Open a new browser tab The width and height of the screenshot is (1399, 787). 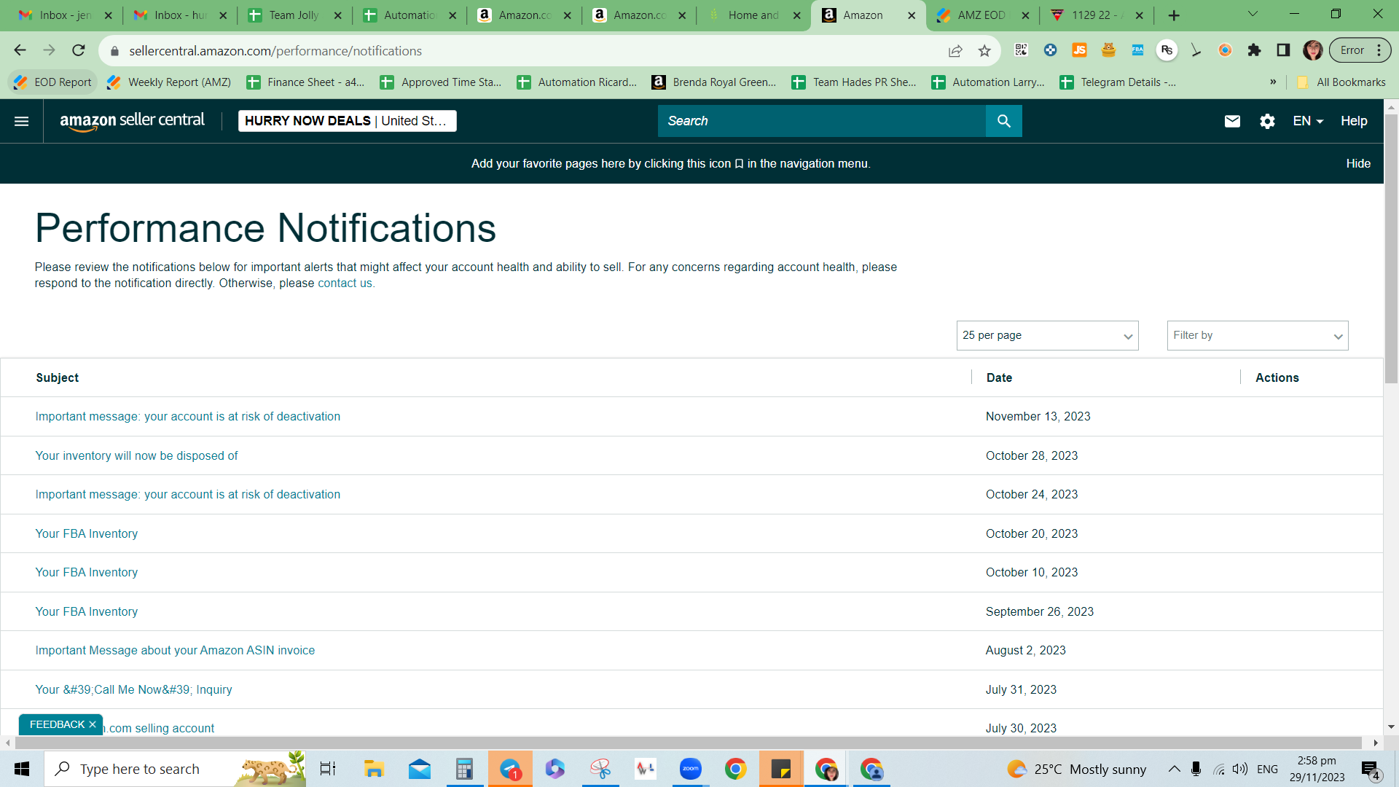[x=1174, y=15]
